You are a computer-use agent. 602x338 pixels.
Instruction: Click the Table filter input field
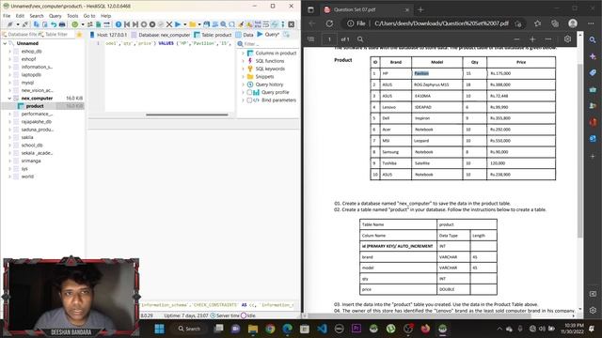[x=55, y=35]
